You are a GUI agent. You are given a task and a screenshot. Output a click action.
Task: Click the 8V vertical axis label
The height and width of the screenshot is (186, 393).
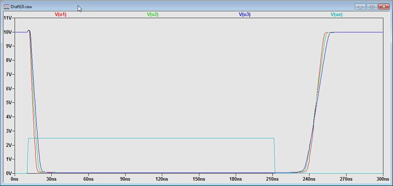[9, 60]
